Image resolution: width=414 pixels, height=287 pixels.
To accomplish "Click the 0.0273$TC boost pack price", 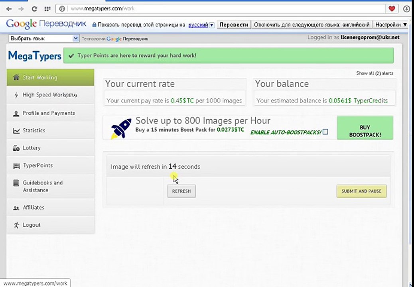I will pos(230,130).
